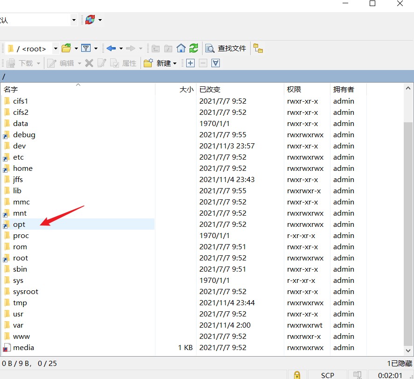Open the transfer settings preset dropdown
Viewport: 414px width, 379px height.
74,20
